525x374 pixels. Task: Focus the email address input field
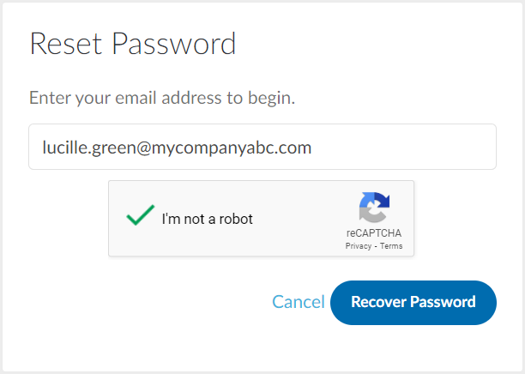pyautogui.click(x=262, y=147)
